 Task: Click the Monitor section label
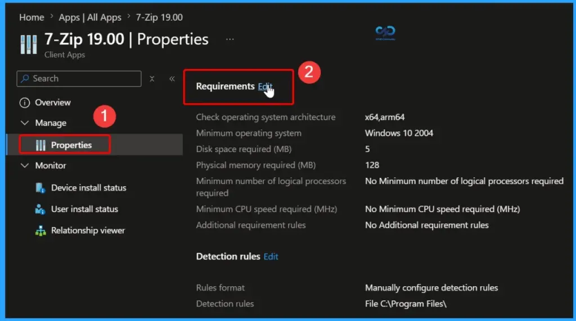pos(51,166)
